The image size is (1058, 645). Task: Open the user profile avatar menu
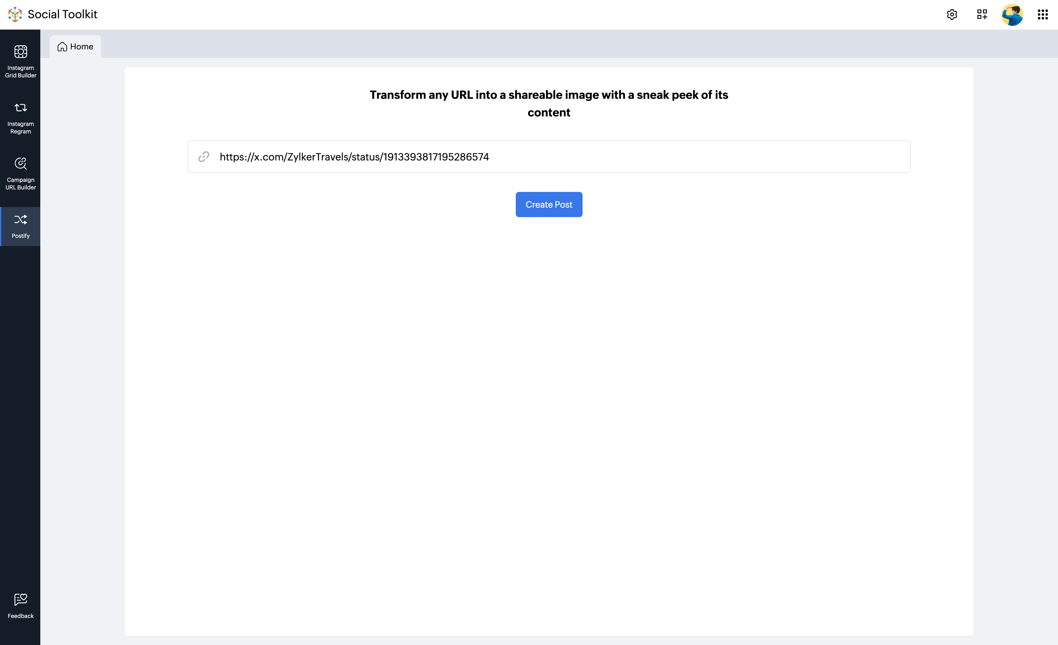tap(1012, 14)
